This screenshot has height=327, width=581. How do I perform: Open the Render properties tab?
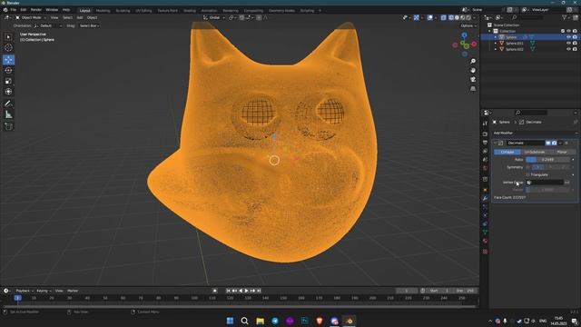point(485,134)
